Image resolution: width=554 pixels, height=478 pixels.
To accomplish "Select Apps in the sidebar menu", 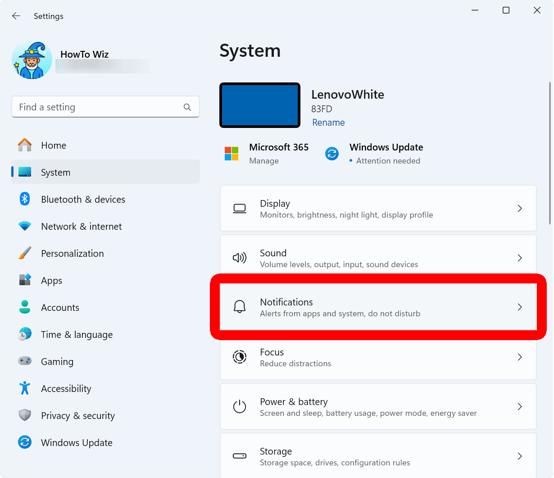I will [x=52, y=281].
